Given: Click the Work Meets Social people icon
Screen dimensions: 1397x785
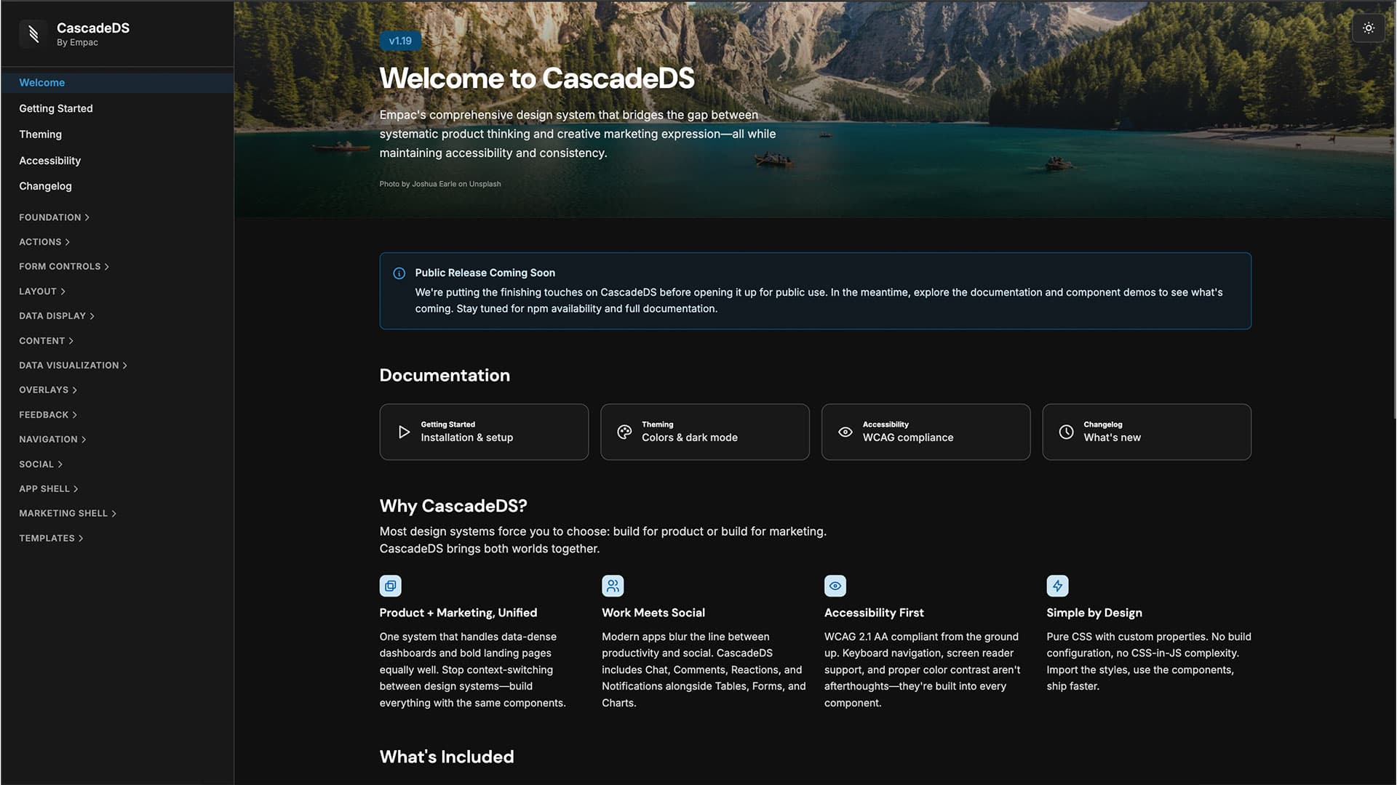Looking at the screenshot, I should point(613,586).
